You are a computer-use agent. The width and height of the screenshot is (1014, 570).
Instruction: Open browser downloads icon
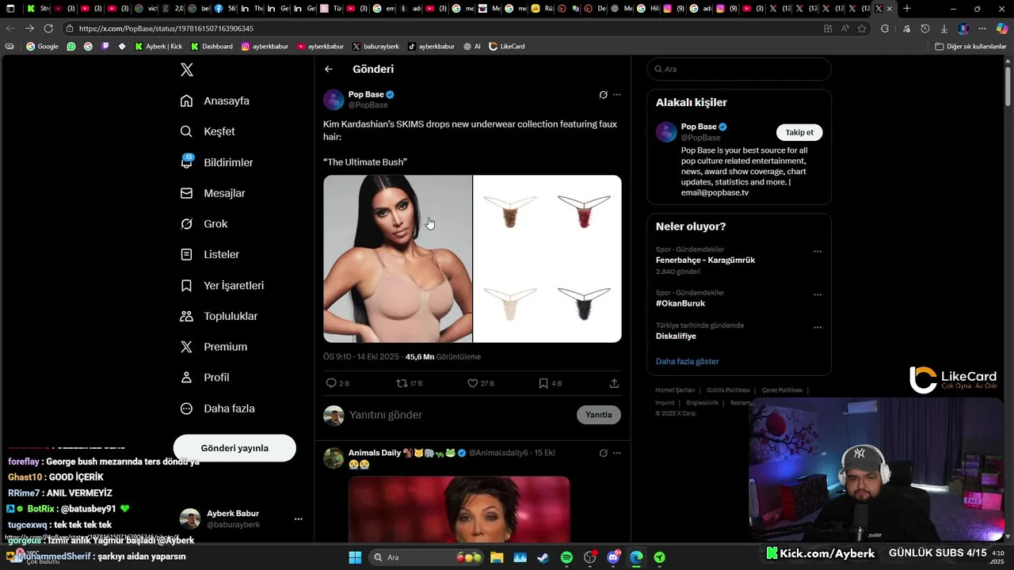[x=943, y=28]
